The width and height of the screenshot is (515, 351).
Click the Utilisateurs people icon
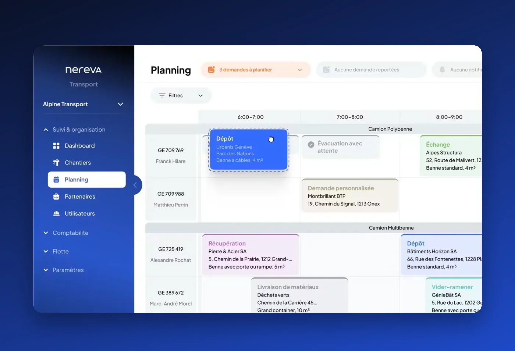[x=56, y=213]
